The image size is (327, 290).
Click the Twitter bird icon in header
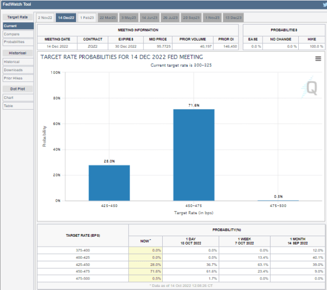325,5
